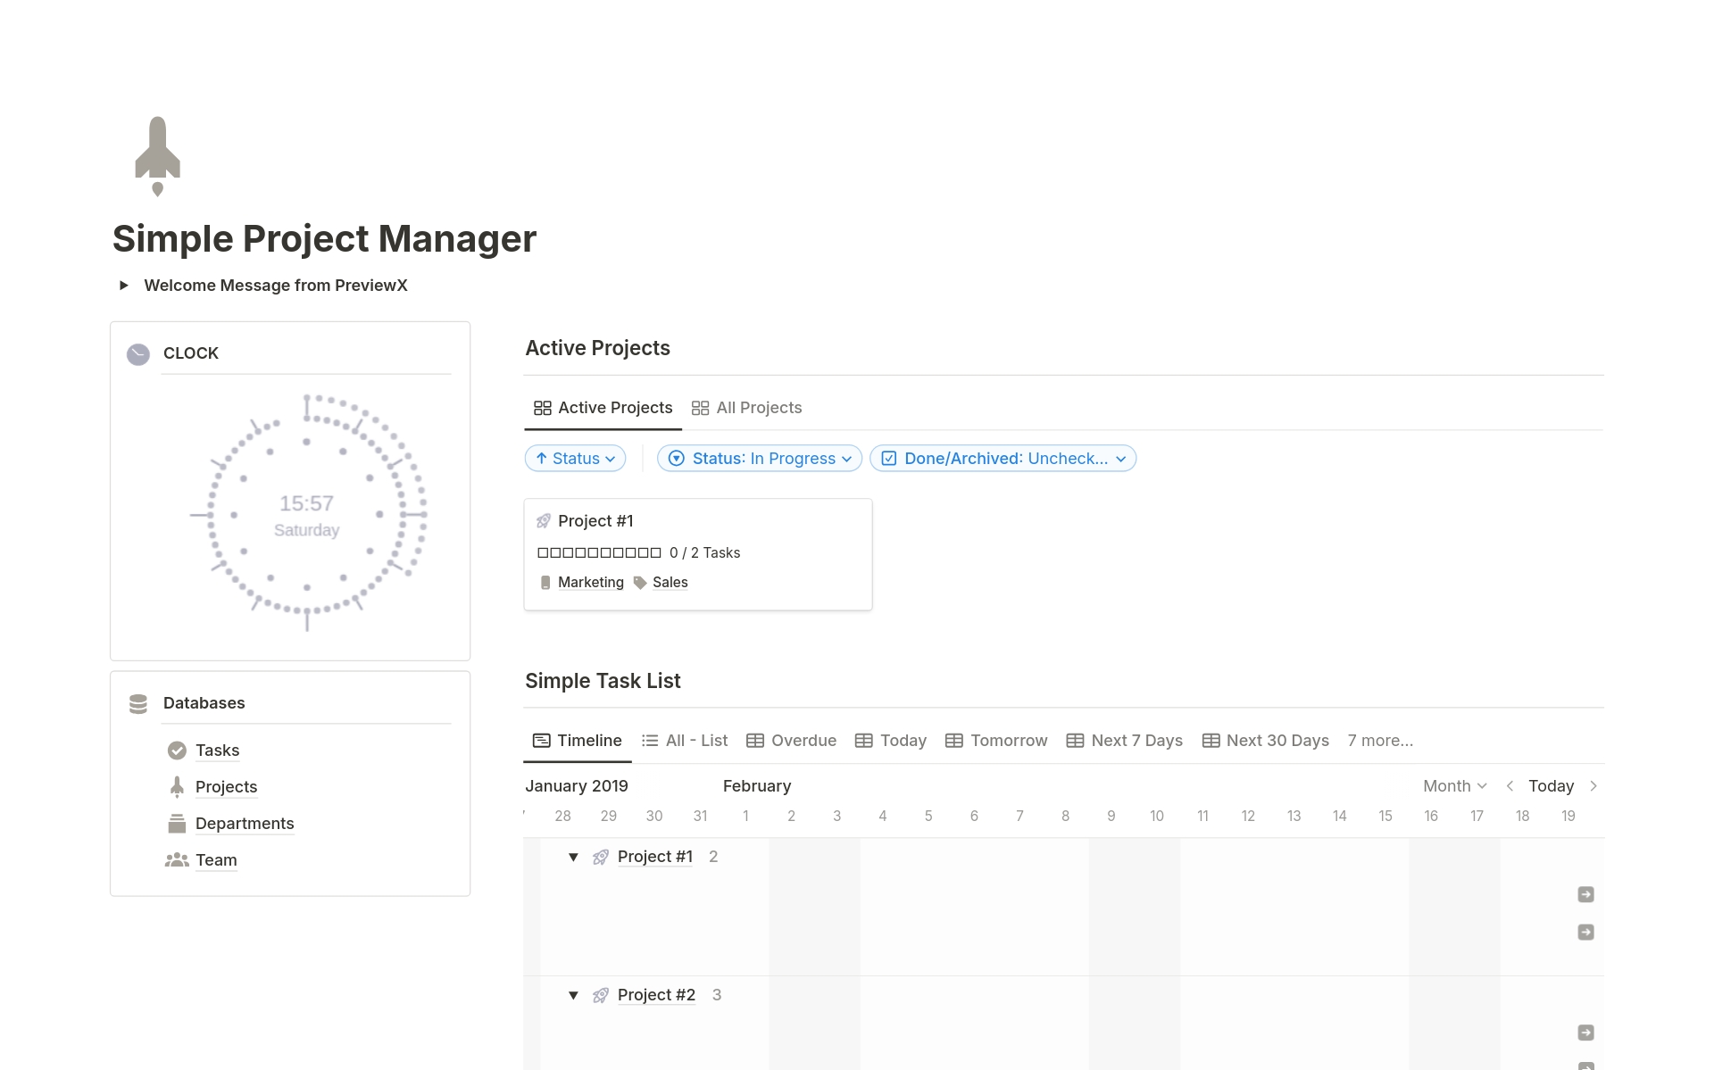Viewport: 1714px width, 1070px height.
Task: Collapse Project #1 group in timeline
Action: click(x=573, y=858)
